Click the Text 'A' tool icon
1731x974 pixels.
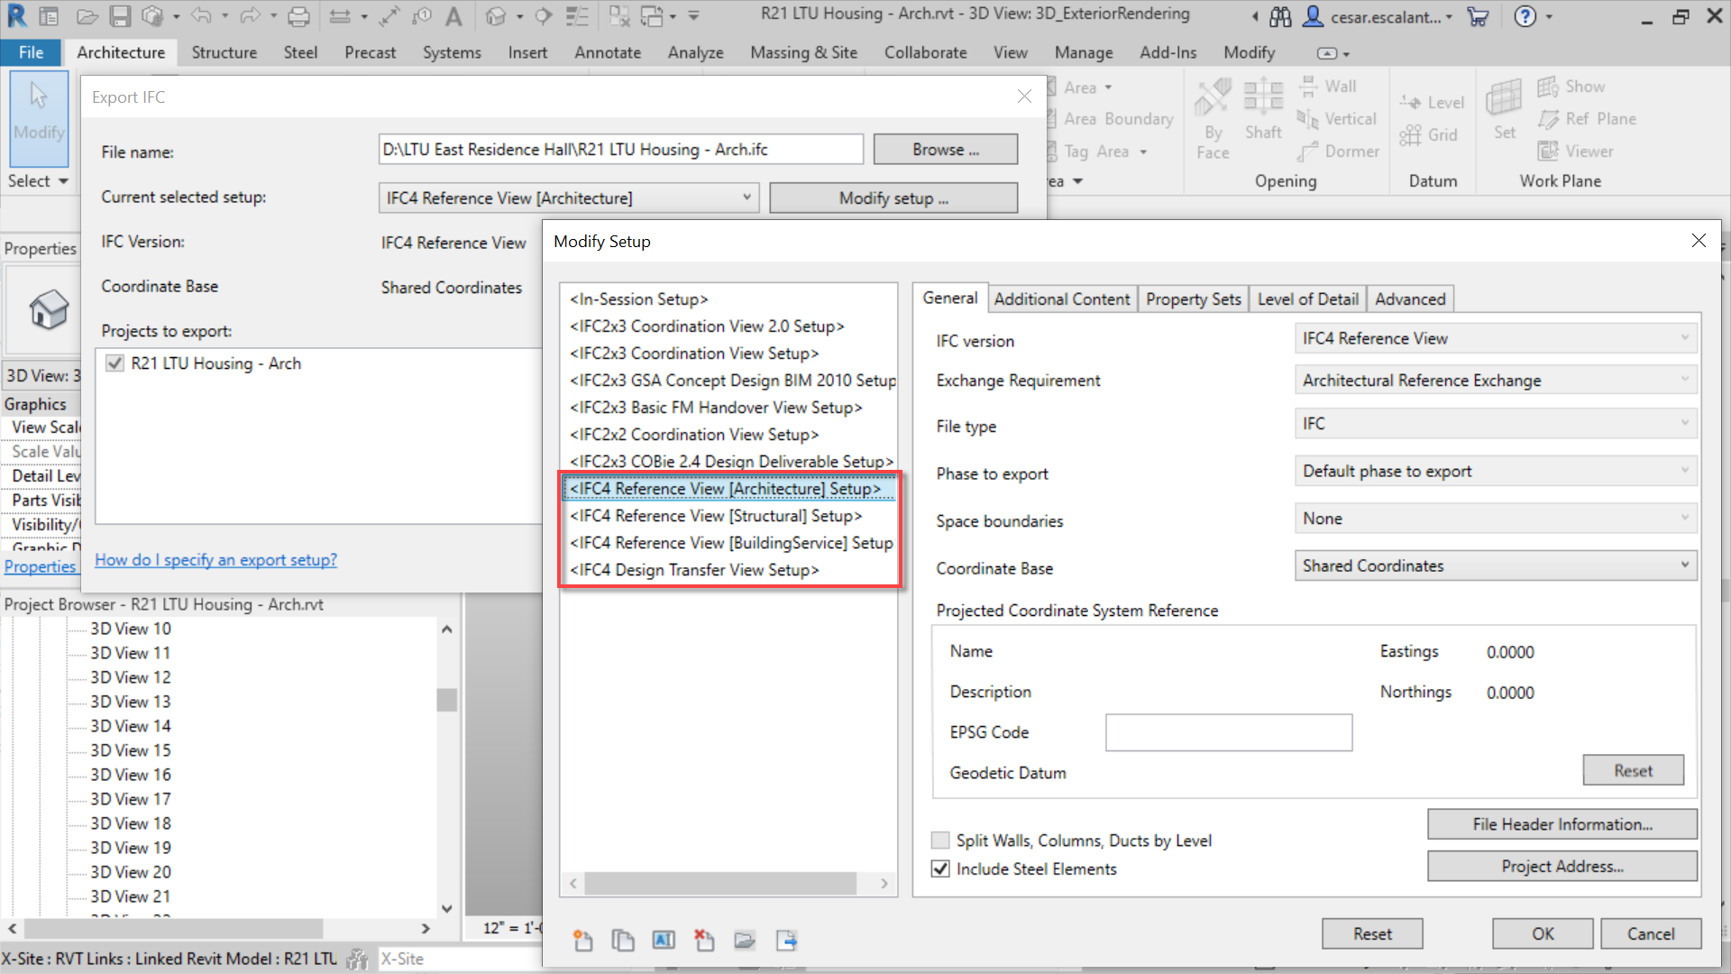coord(453,16)
